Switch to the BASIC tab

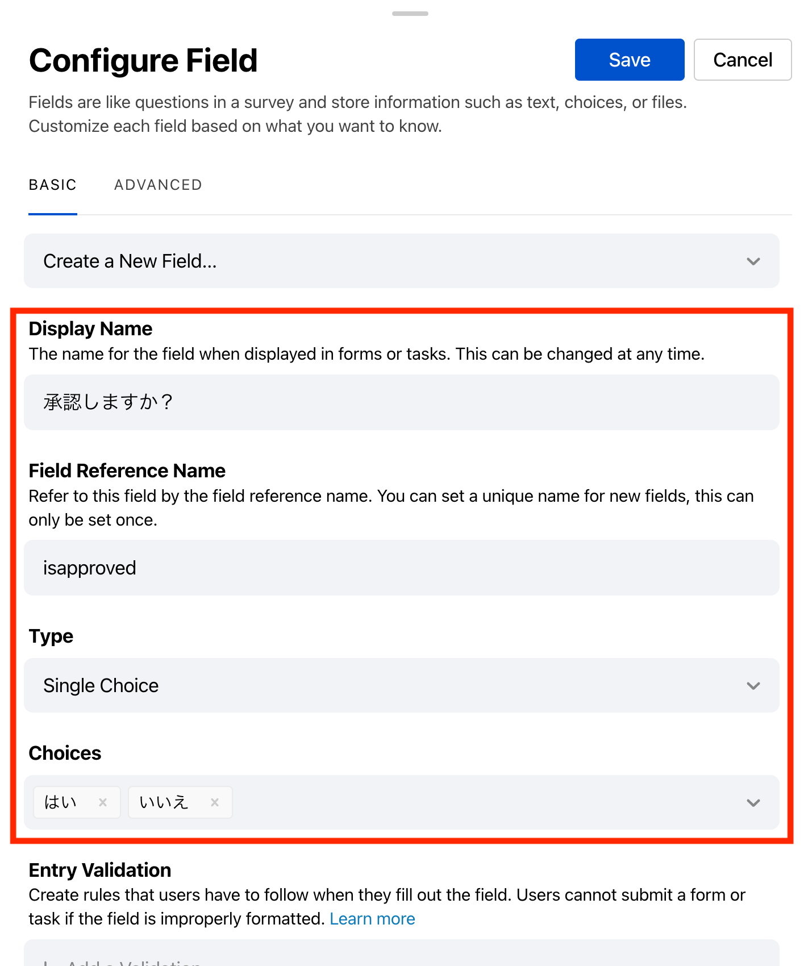pyautogui.click(x=52, y=185)
